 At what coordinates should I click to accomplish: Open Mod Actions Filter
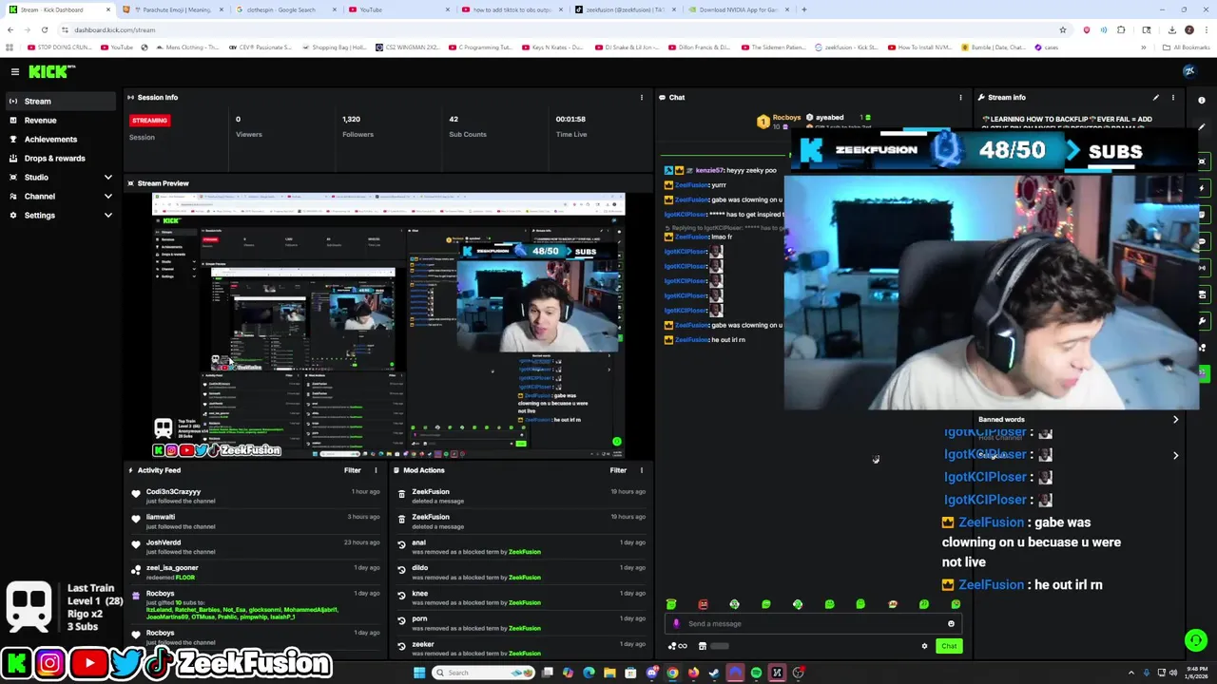tap(618, 470)
